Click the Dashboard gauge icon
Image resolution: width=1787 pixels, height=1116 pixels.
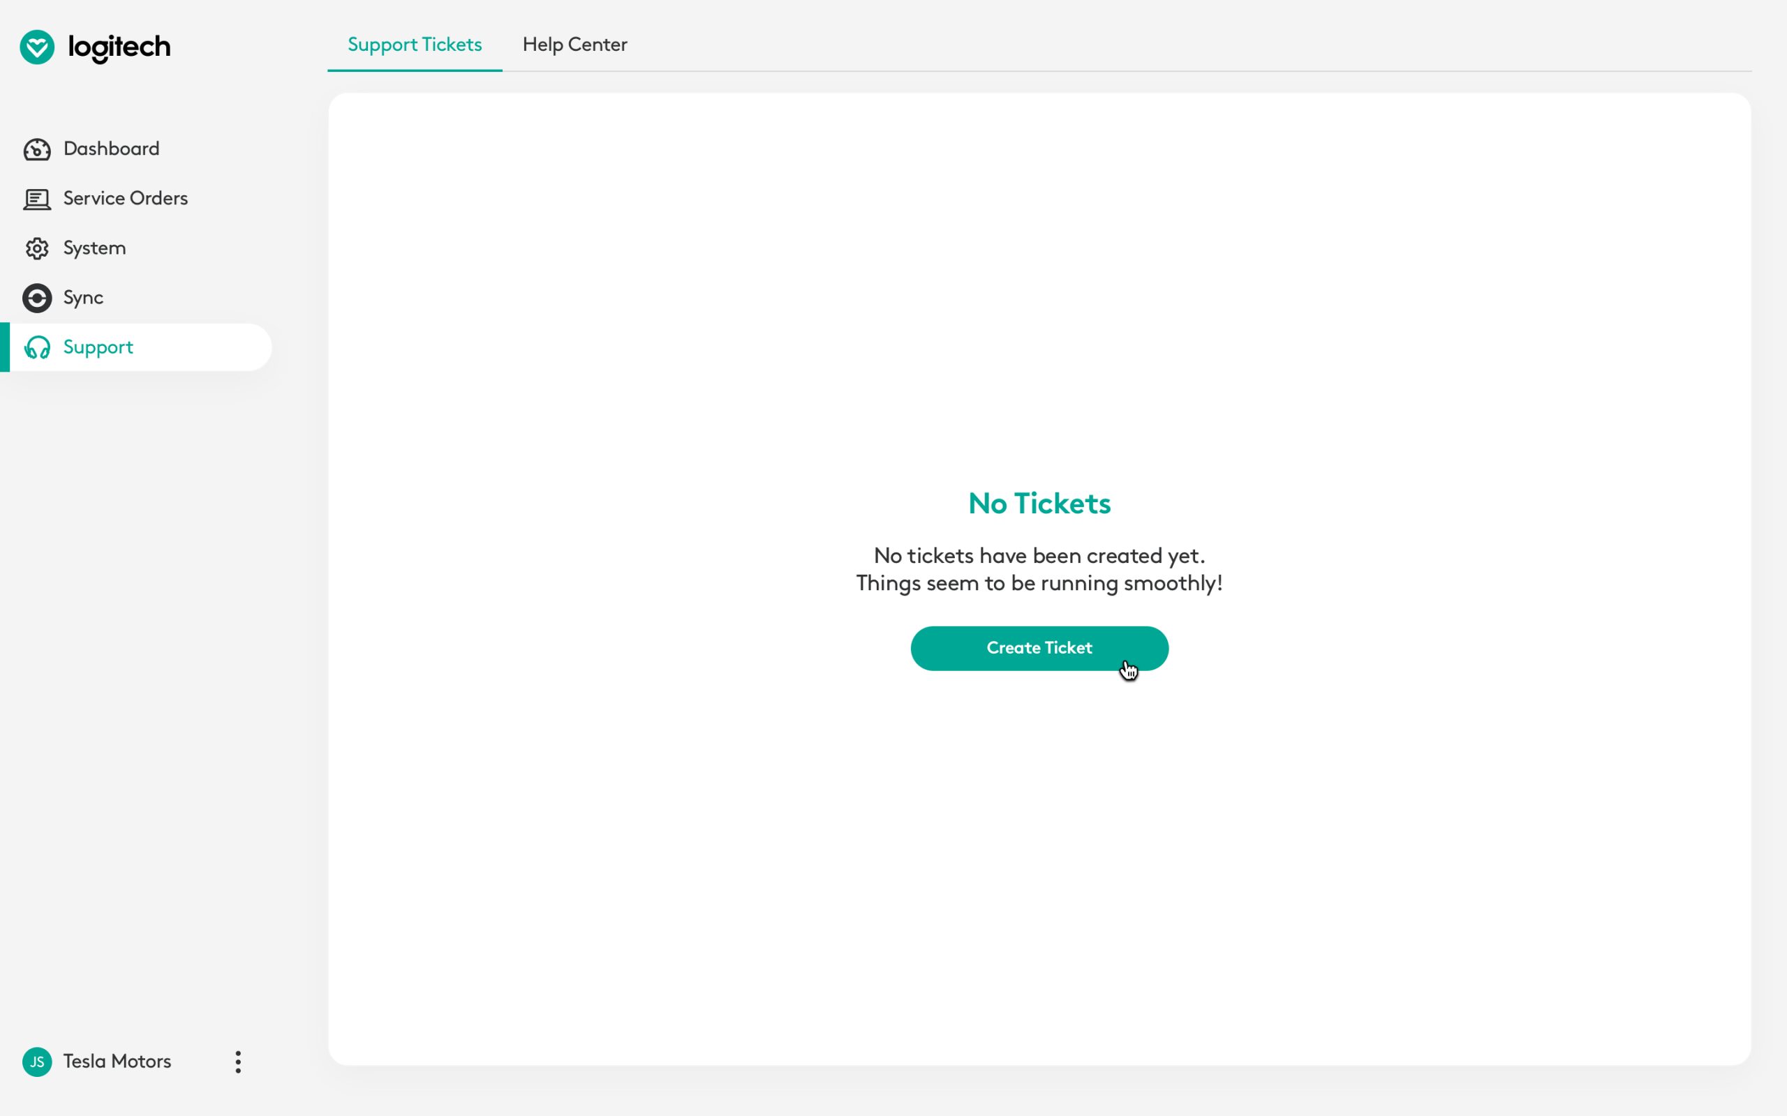coord(37,149)
